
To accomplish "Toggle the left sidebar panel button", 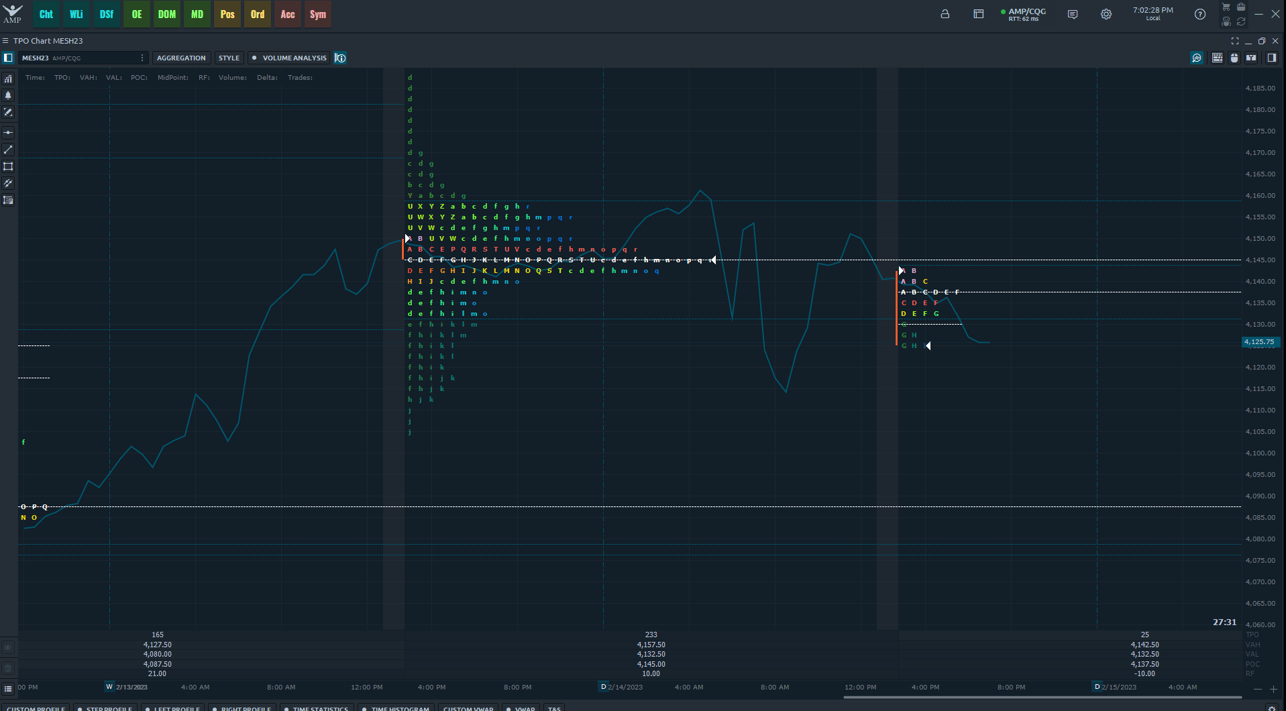I will point(8,58).
